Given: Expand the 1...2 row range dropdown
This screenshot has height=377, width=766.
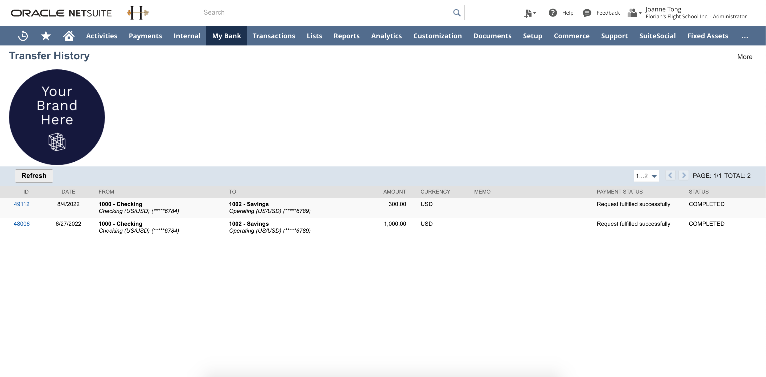Looking at the screenshot, I should coord(646,176).
